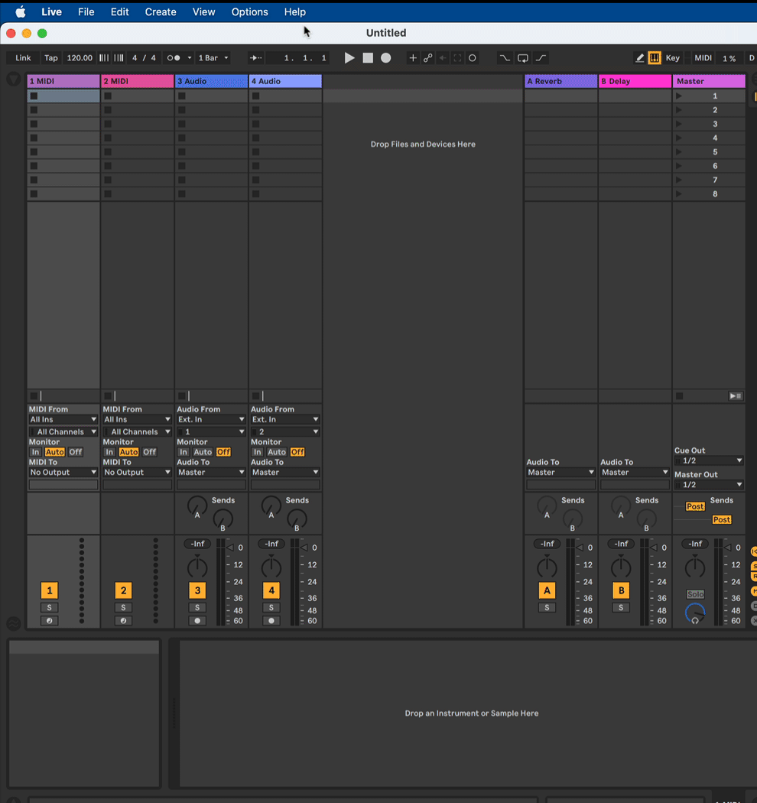This screenshot has width=757, height=803.
Task: Start playback with the Play button
Action: (x=349, y=58)
